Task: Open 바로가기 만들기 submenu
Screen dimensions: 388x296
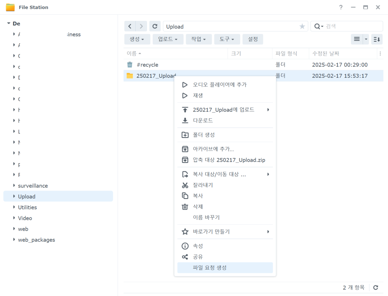Action: click(x=225, y=232)
